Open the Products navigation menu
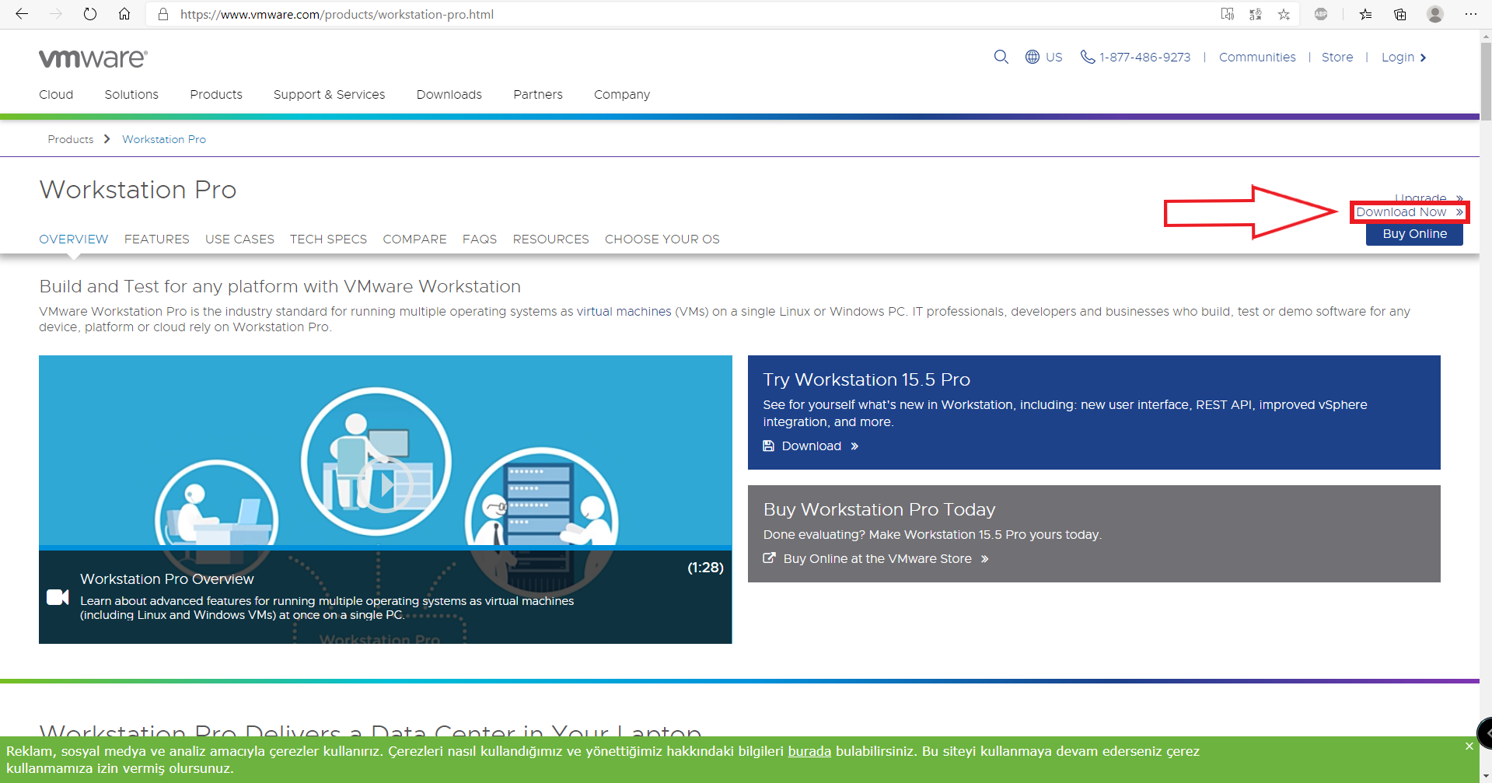This screenshot has height=783, width=1492. click(x=216, y=94)
